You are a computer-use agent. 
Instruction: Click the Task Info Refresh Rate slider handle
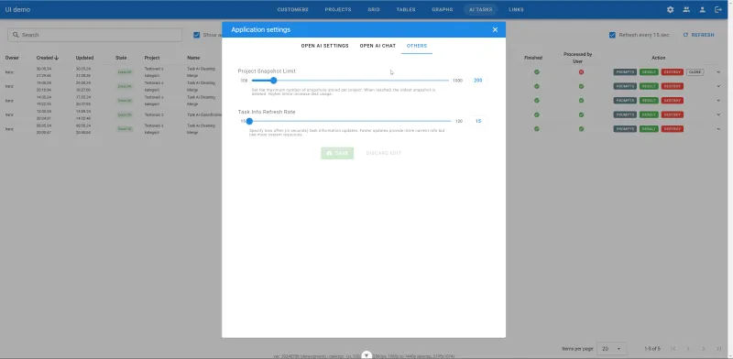pyautogui.click(x=249, y=121)
